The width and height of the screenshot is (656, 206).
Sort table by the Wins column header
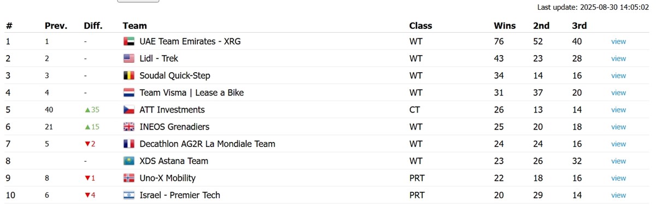pyautogui.click(x=505, y=26)
